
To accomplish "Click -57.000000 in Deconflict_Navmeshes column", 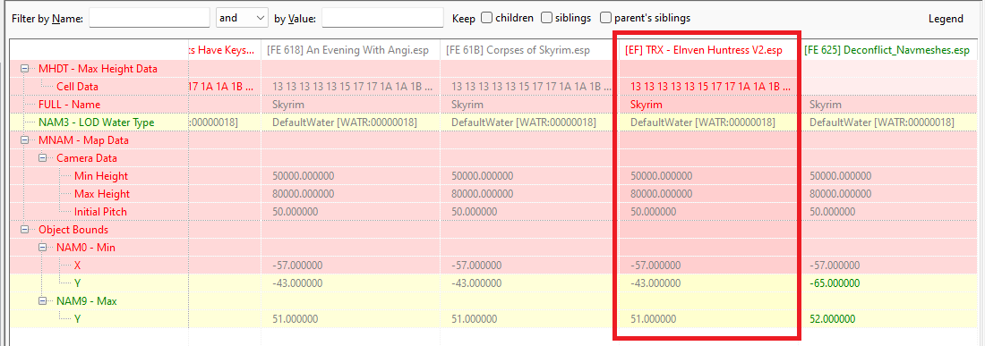I will point(835,266).
